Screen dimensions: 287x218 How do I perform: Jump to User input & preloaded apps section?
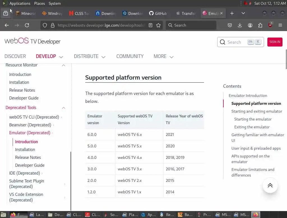256,149
